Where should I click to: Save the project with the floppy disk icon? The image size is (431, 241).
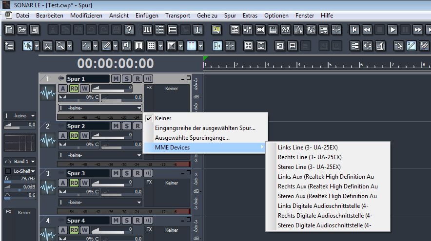[35, 30]
